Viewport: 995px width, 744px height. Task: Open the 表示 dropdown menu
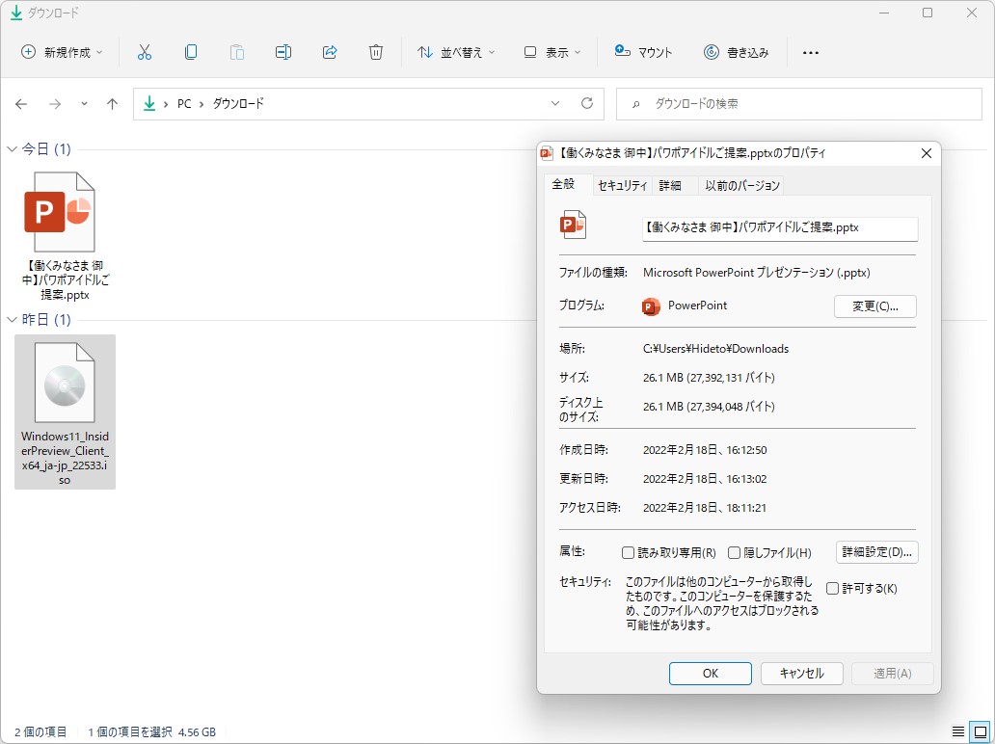click(551, 52)
